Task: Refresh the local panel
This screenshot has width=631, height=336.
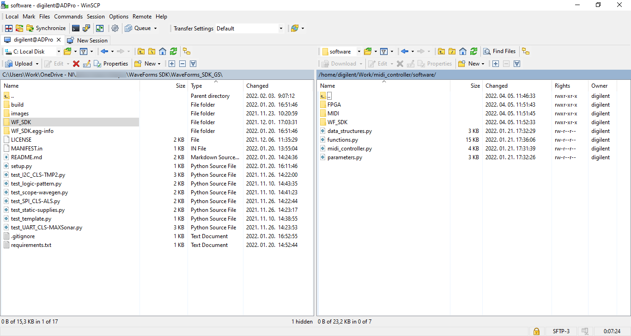Action: coord(173,51)
